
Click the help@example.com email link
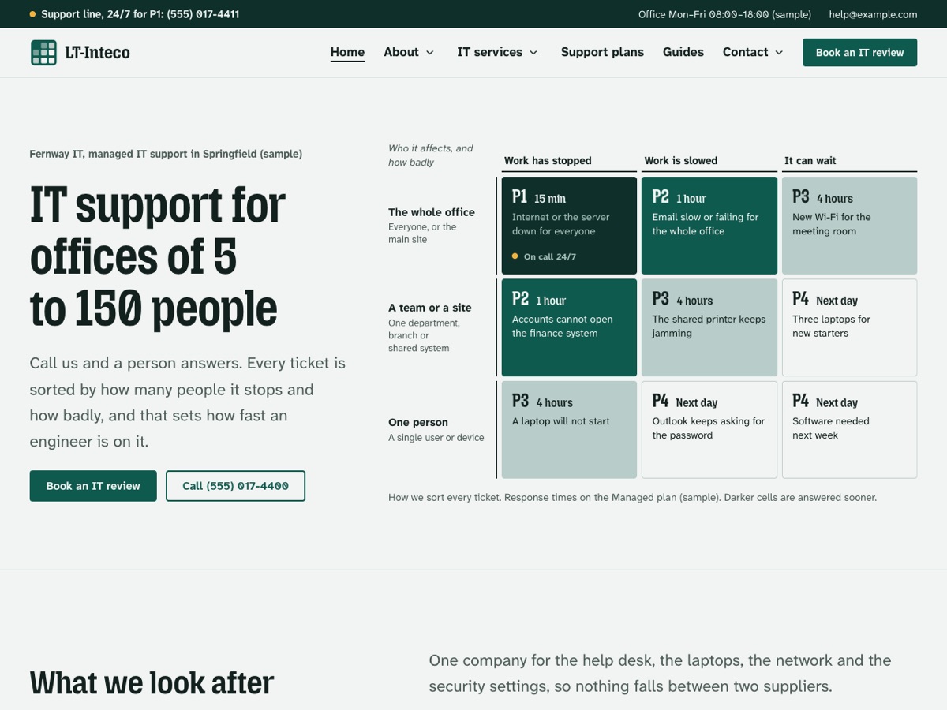[x=873, y=14]
